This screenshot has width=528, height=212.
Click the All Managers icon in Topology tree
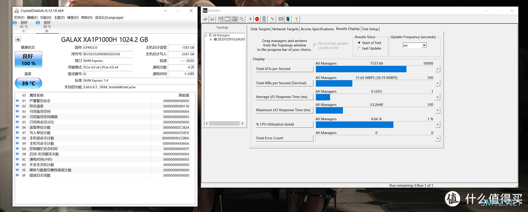[210, 35]
